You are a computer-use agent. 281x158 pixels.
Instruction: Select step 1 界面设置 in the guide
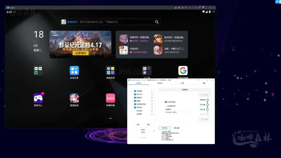point(207,100)
